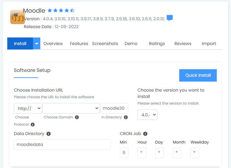This screenshot has height=168, width=231.
Task: Click the Data Directory moodledata field
Action: point(62,144)
